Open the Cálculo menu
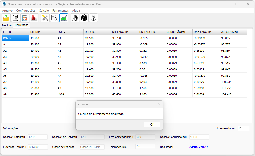The width and height of the screenshot is (255, 156). click(44, 11)
